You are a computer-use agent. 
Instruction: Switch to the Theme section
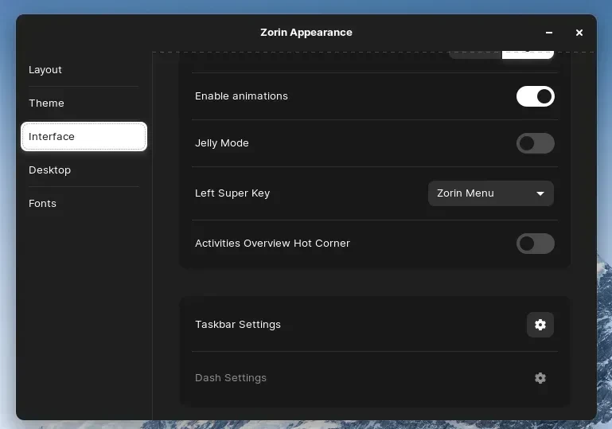(84, 103)
